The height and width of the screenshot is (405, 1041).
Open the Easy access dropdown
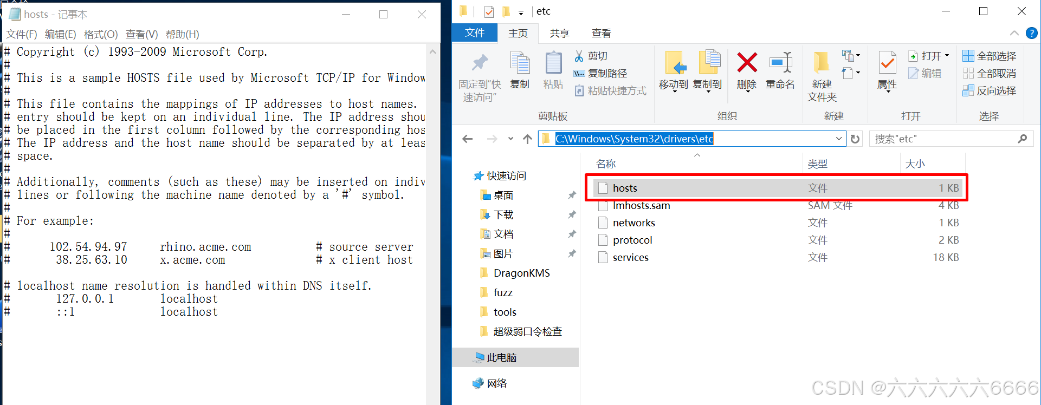pyautogui.click(x=851, y=73)
